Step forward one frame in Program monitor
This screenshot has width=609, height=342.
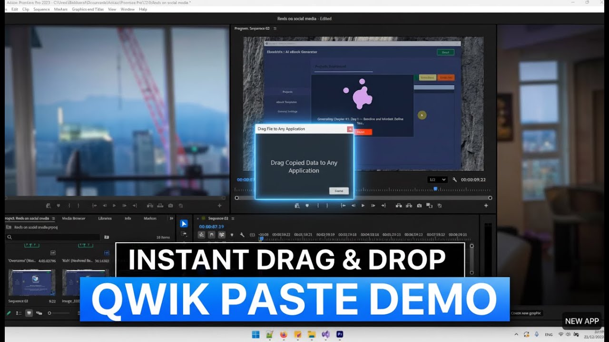(x=373, y=206)
